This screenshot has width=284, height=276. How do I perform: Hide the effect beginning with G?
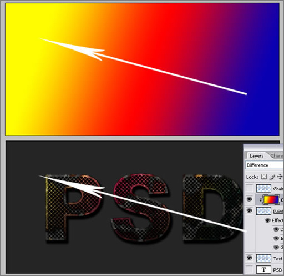(x=276, y=247)
